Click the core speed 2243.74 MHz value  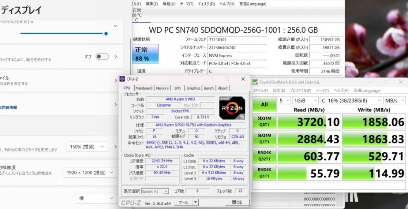pyautogui.click(x=162, y=161)
